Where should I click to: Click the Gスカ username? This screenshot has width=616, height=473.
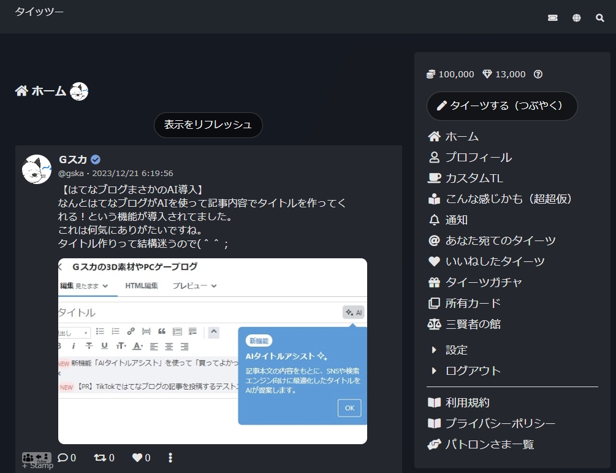73,160
